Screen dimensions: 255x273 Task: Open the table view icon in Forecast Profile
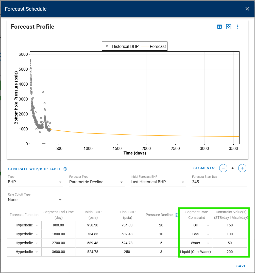pyautogui.click(x=219, y=27)
